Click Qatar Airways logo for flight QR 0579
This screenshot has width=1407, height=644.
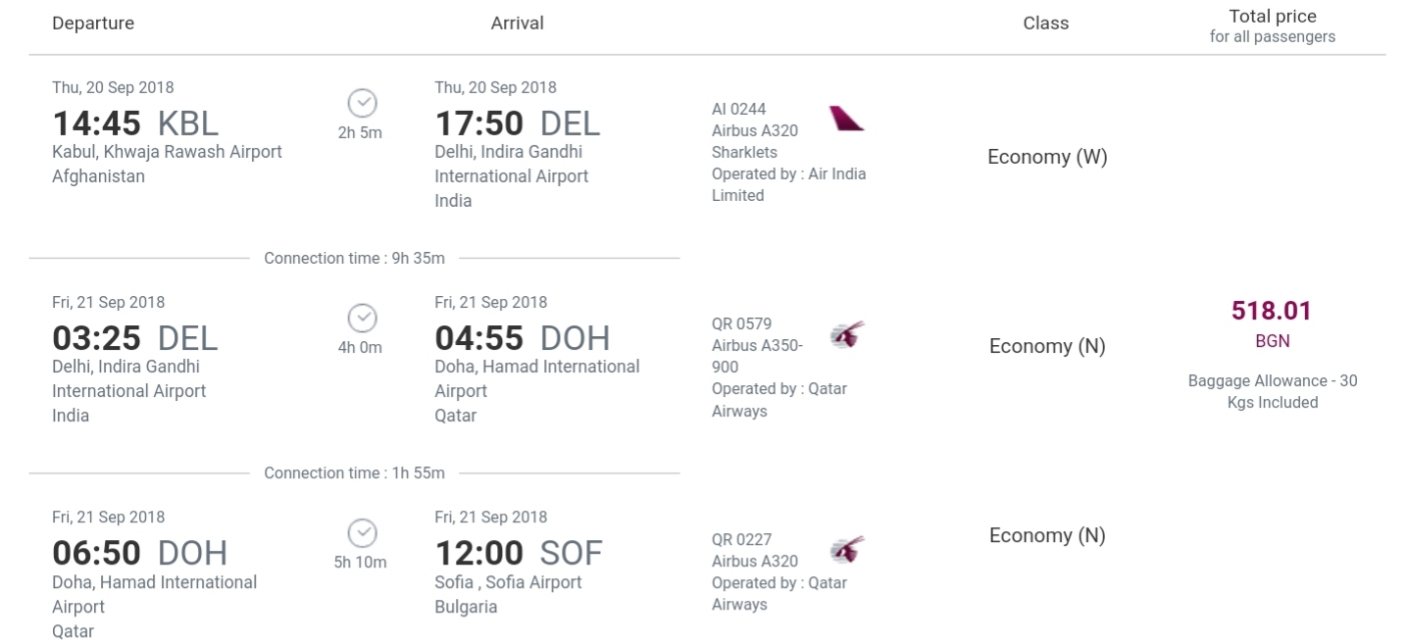click(846, 334)
